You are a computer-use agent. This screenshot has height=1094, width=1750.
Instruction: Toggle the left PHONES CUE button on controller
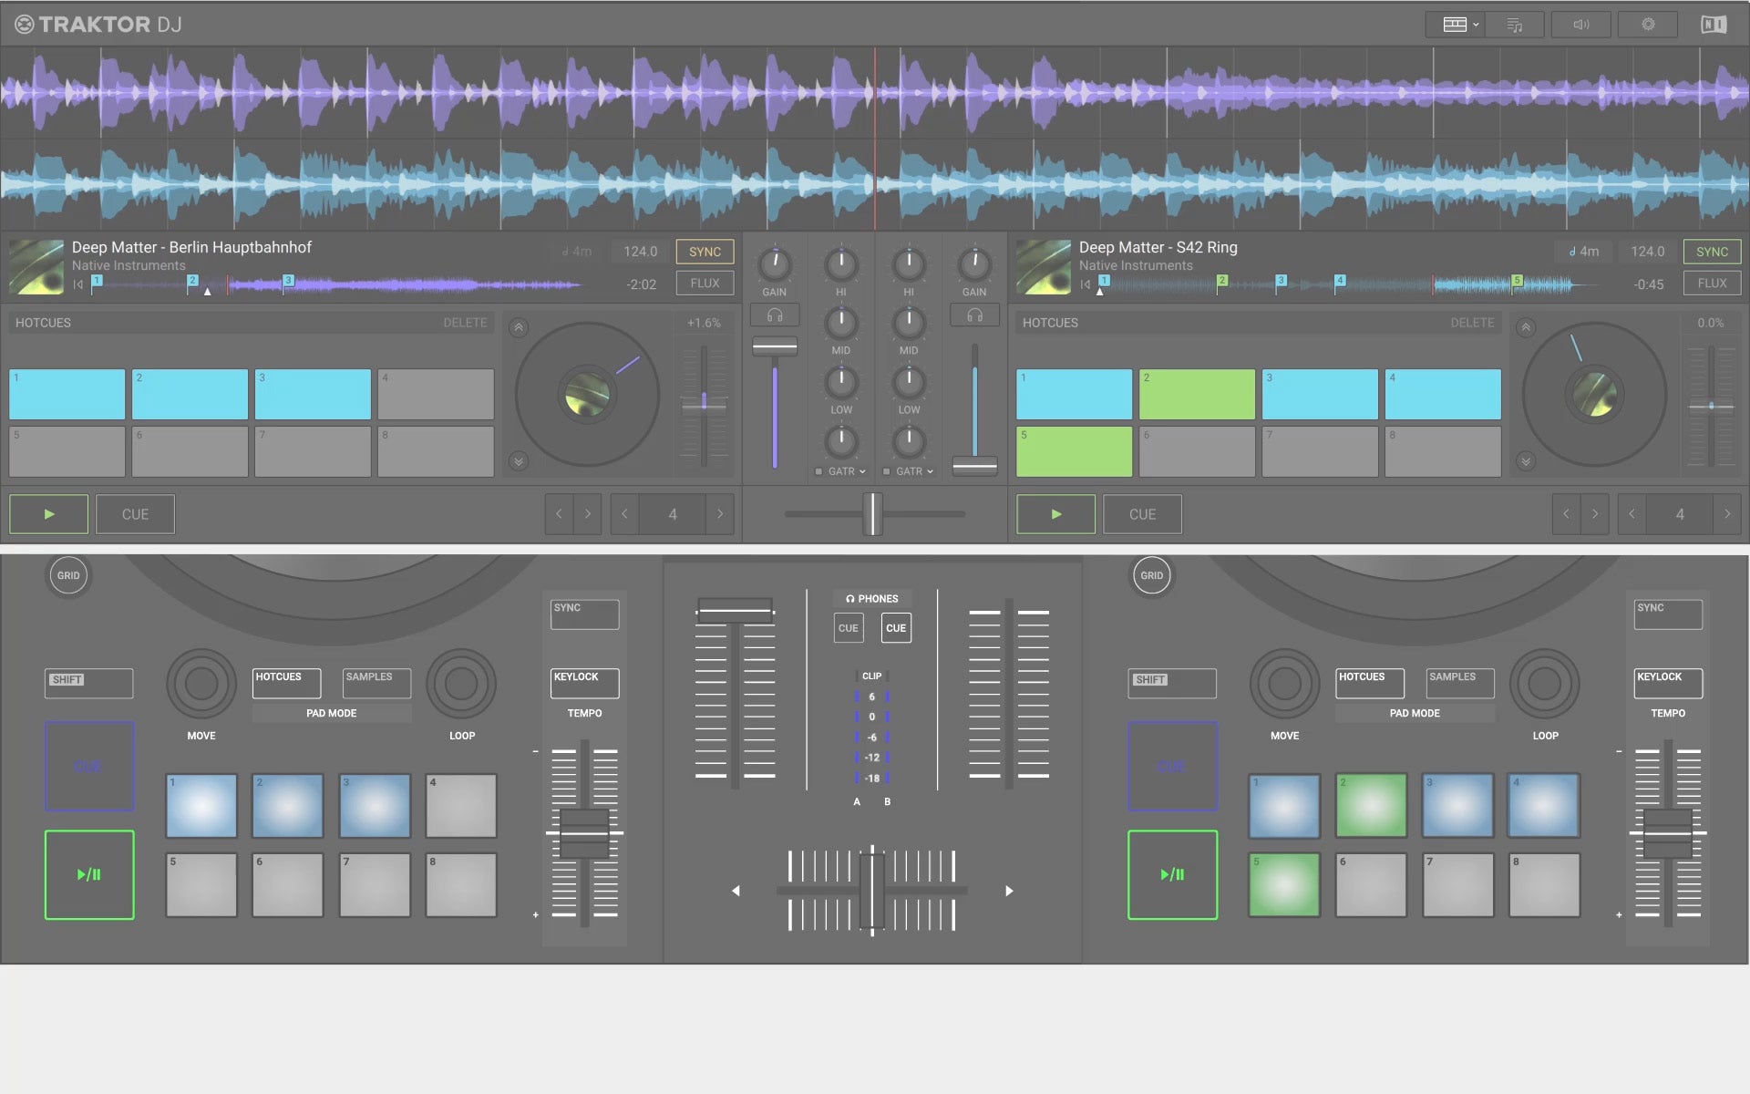coord(849,628)
